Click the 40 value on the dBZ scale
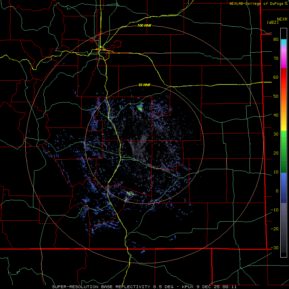 click(276, 115)
